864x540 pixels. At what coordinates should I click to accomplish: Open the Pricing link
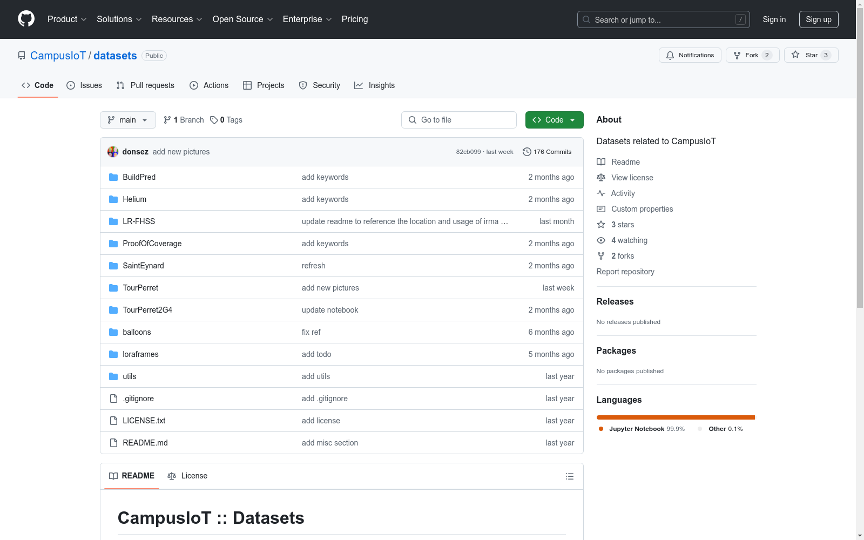[355, 19]
